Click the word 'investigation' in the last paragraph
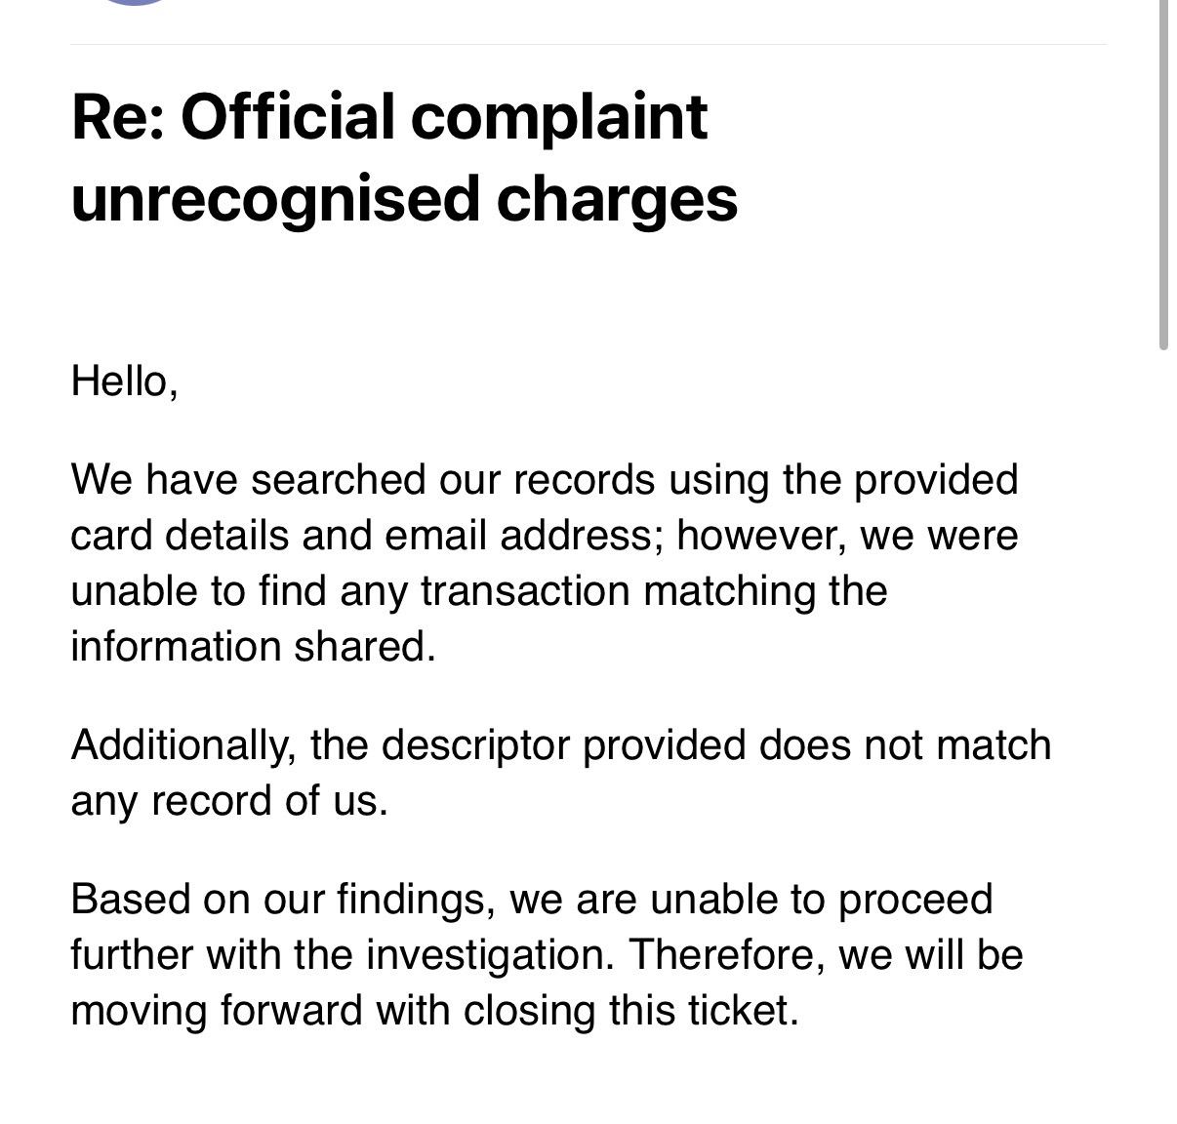Image resolution: width=1177 pixels, height=1124 pixels. pos(486,954)
